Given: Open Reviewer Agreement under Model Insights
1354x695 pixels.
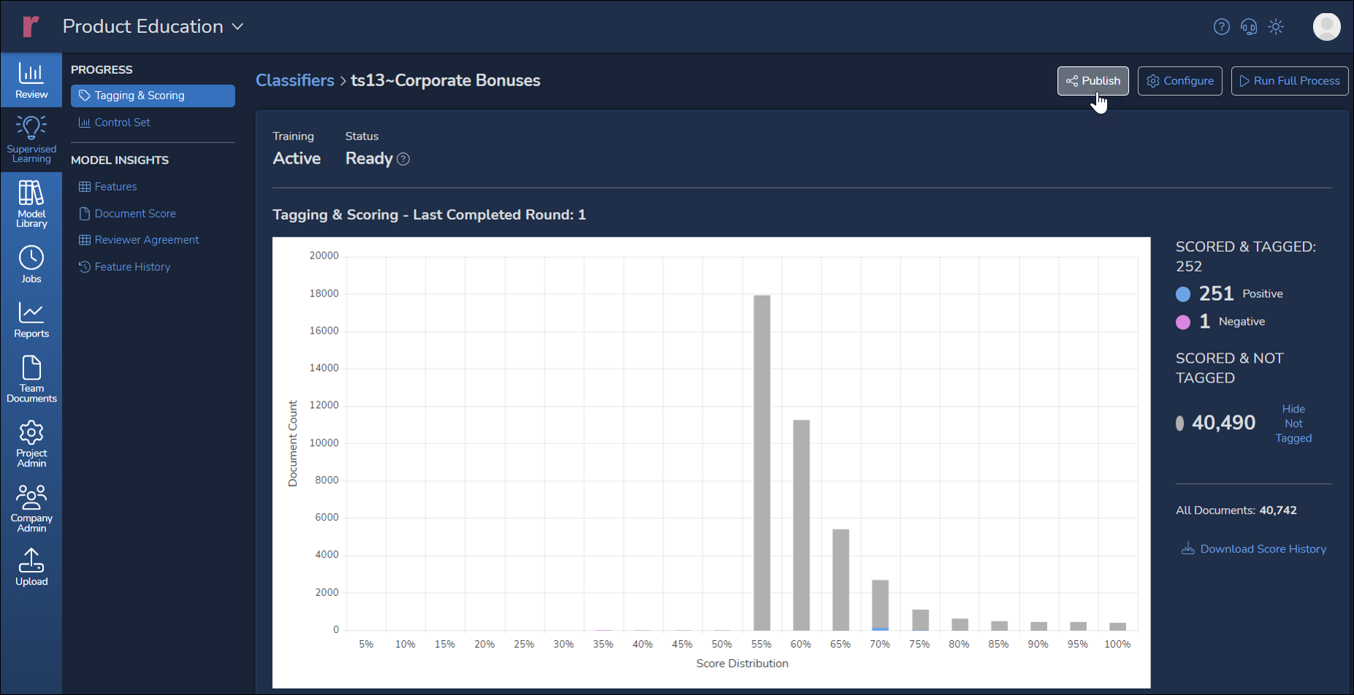Looking at the screenshot, I should pos(146,239).
